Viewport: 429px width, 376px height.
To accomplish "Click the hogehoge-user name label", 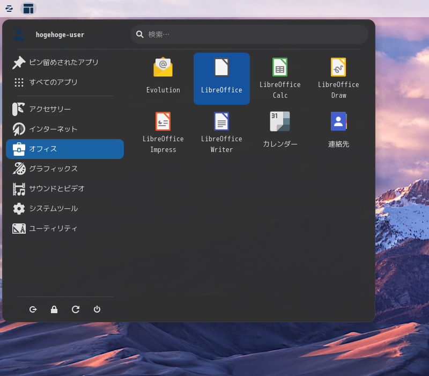I will [60, 35].
